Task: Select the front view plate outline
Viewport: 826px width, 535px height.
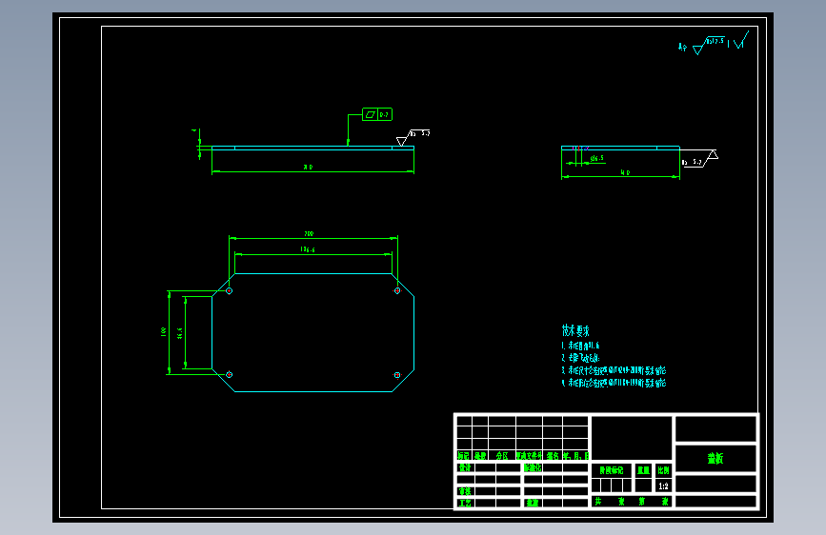Action: click(x=312, y=148)
